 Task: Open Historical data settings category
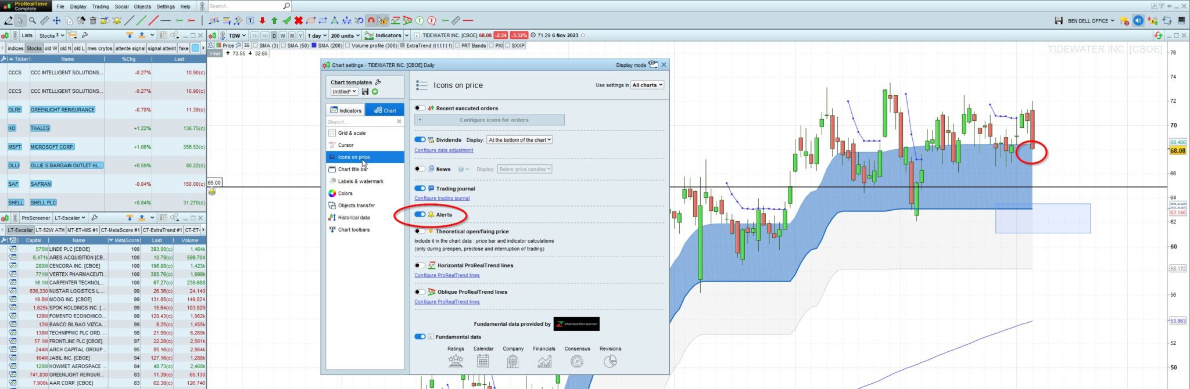(x=365, y=218)
